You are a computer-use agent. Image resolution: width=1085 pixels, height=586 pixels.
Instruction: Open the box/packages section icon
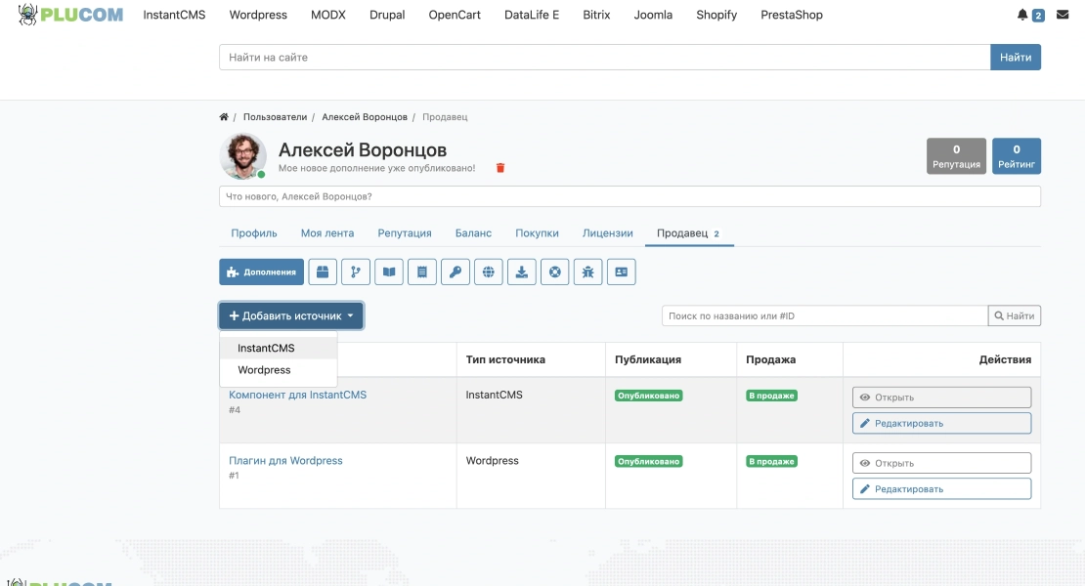[x=323, y=272]
